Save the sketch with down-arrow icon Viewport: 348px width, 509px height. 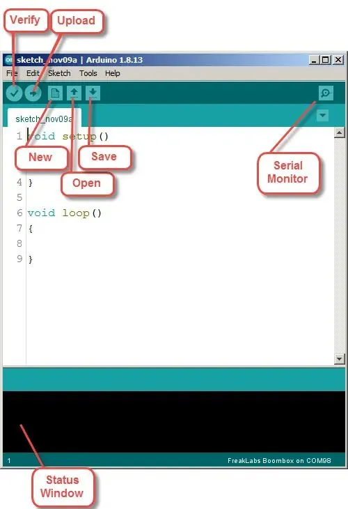click(93, 93)
